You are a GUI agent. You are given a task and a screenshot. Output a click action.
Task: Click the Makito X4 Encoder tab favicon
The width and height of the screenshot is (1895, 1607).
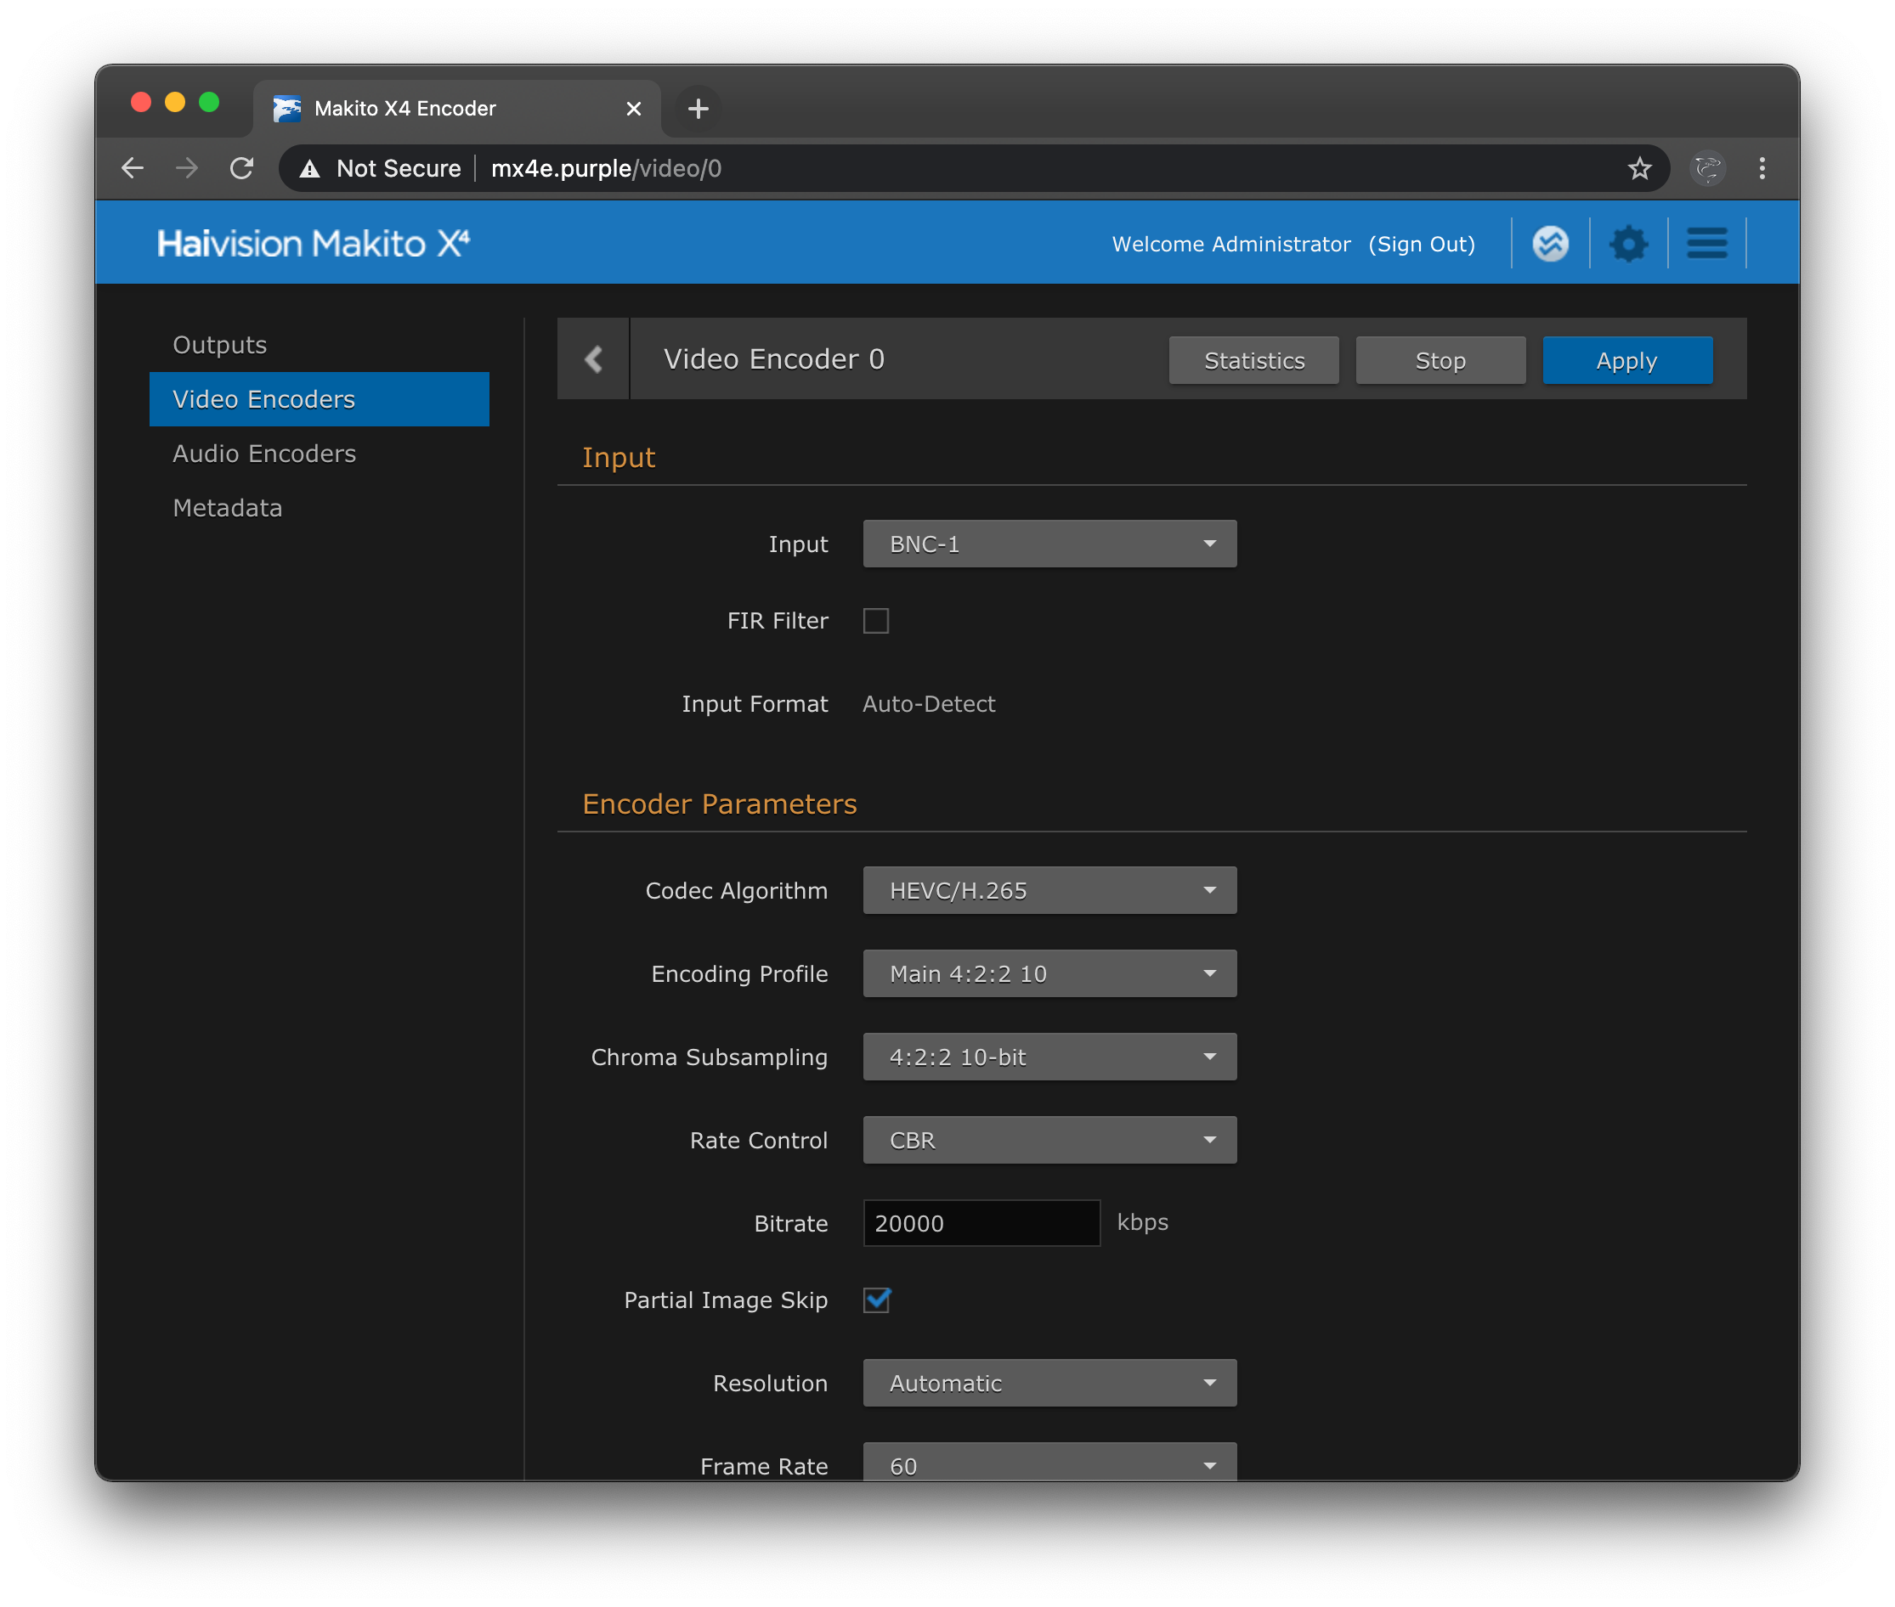click(x=287, y=109)
